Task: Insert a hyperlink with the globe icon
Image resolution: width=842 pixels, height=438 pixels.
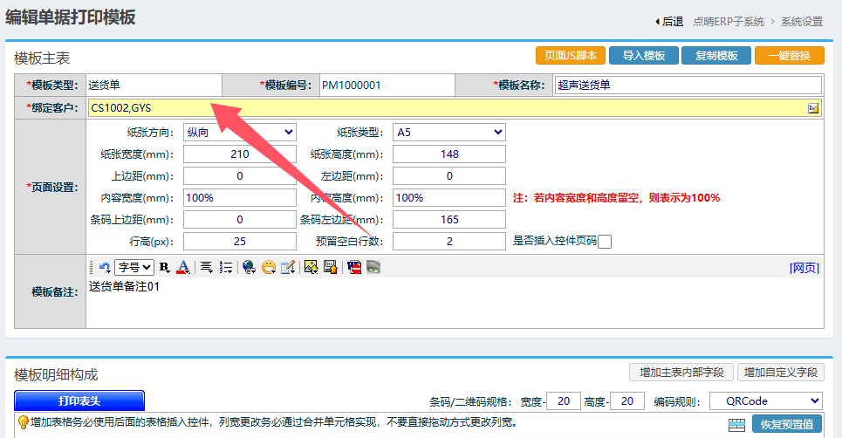Action: [x=249, y=267]
